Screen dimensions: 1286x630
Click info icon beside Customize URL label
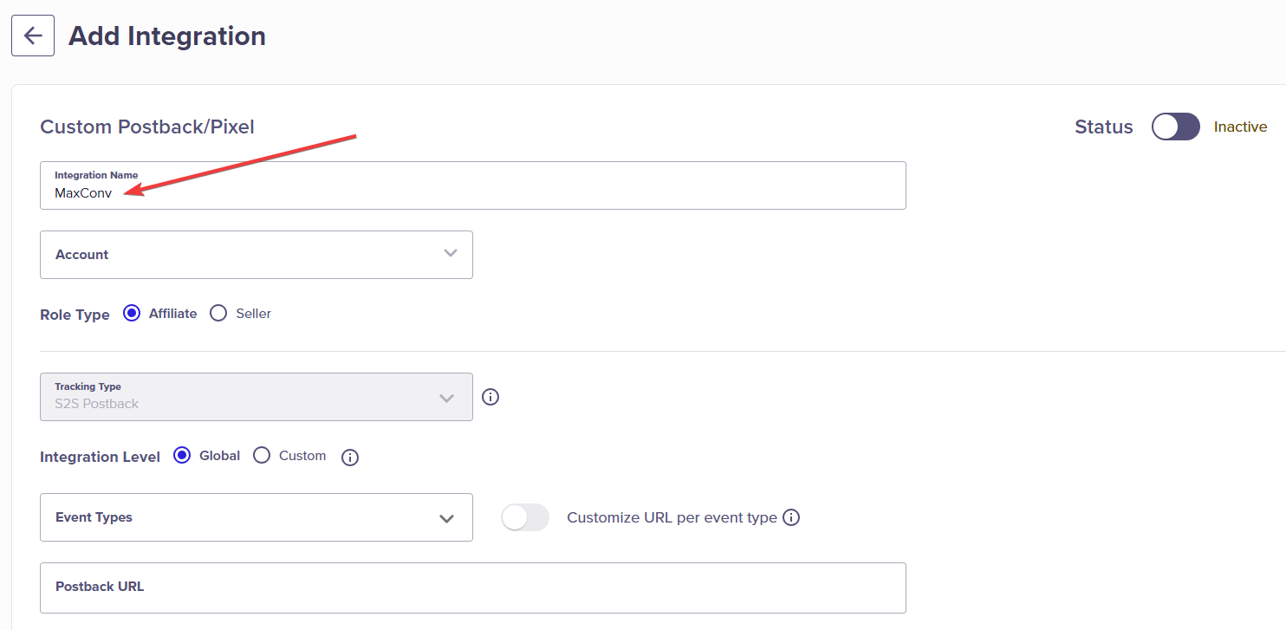[791, 517]
